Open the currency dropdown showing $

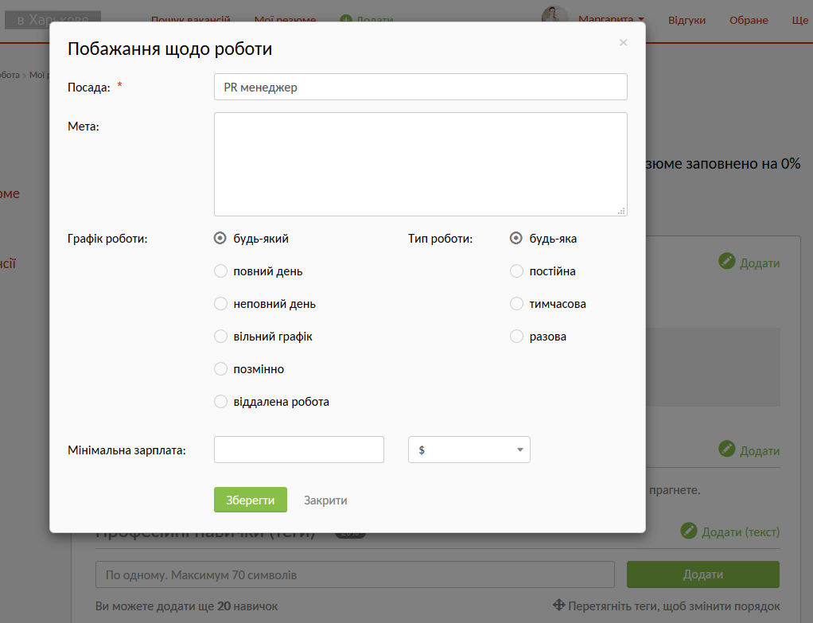click(x=469, y=450)
